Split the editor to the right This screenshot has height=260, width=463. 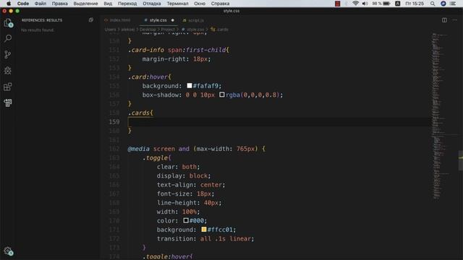(444, 20)
